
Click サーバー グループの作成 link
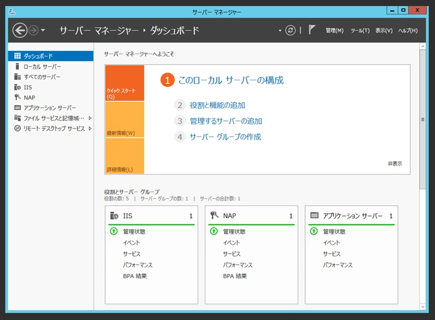[x=225, y=136]
